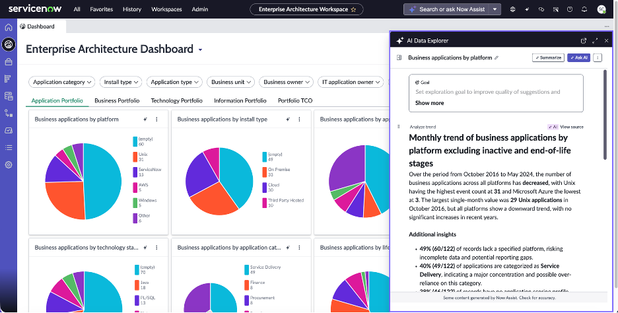Open the server stack icon in the sidebar

point(9,96)
